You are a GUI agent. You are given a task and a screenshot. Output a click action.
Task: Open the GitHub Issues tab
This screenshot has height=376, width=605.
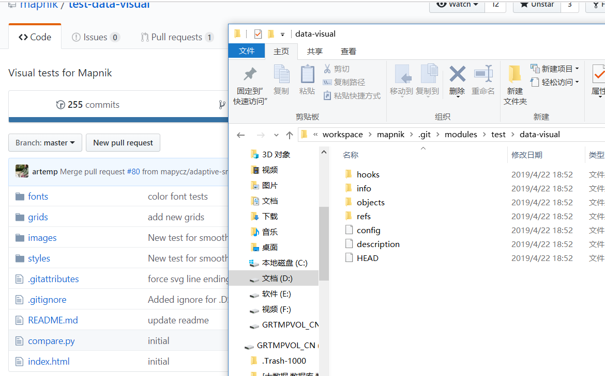click(96, 37)
